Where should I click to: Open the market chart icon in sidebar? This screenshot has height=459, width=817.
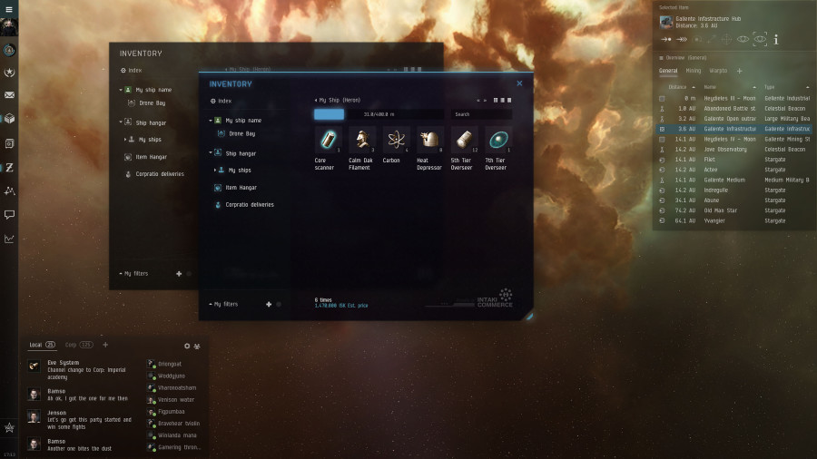tap(9, 239)
